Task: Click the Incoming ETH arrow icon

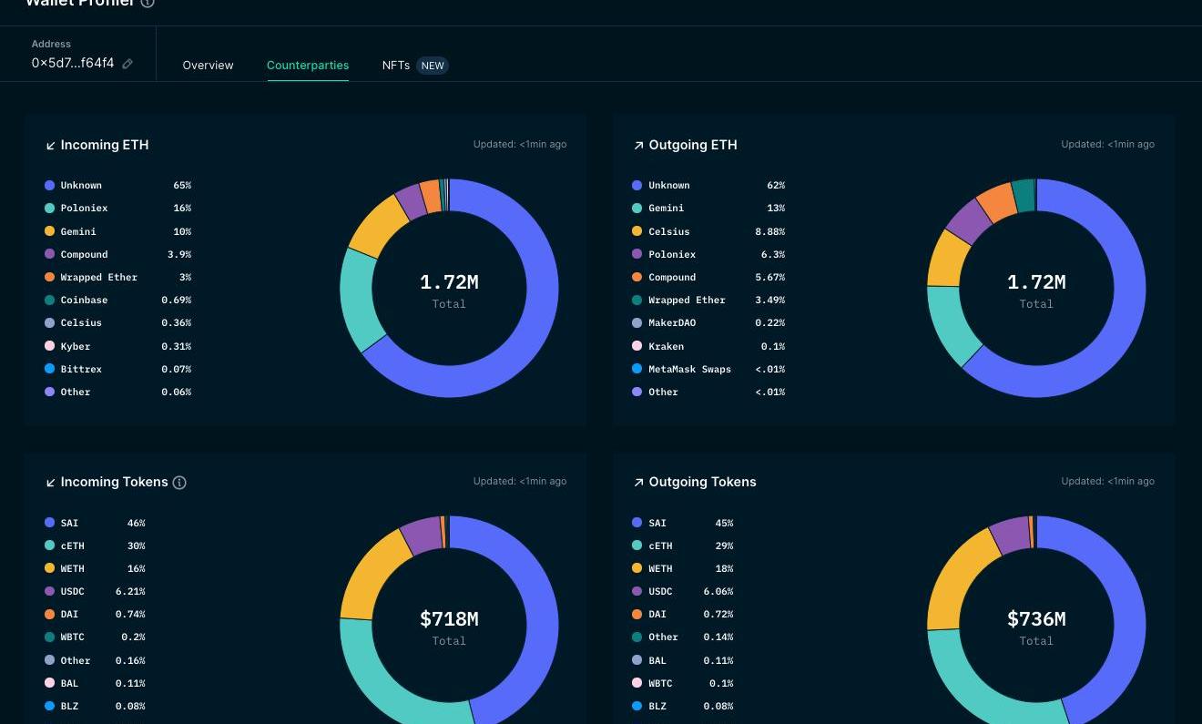Action: tap(50, 146)
